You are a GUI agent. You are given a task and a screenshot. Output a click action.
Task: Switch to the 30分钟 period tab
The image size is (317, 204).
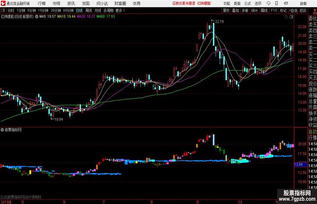56,10
